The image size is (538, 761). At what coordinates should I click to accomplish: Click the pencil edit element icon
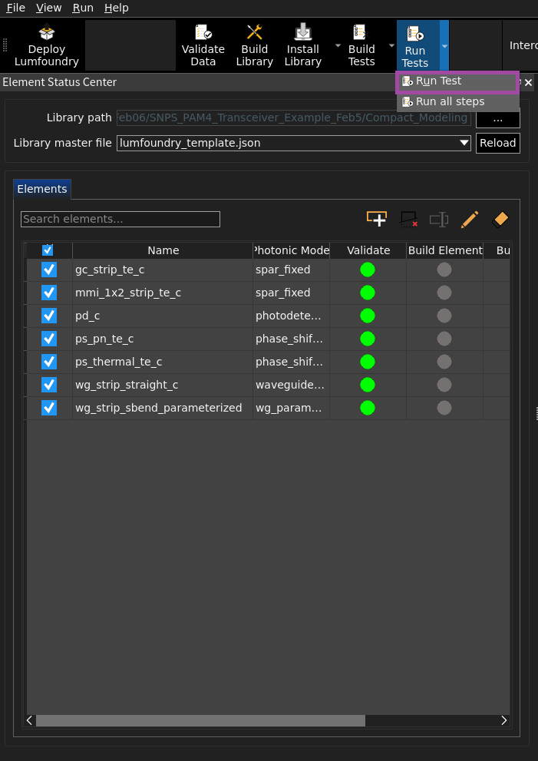[470, 220]
